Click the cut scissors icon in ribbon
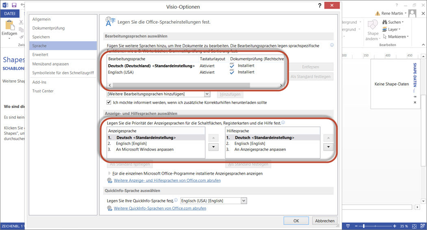Image resolution: width=427 pixels, height=230 pixels. pyautogui.click(x=21, y=22)
